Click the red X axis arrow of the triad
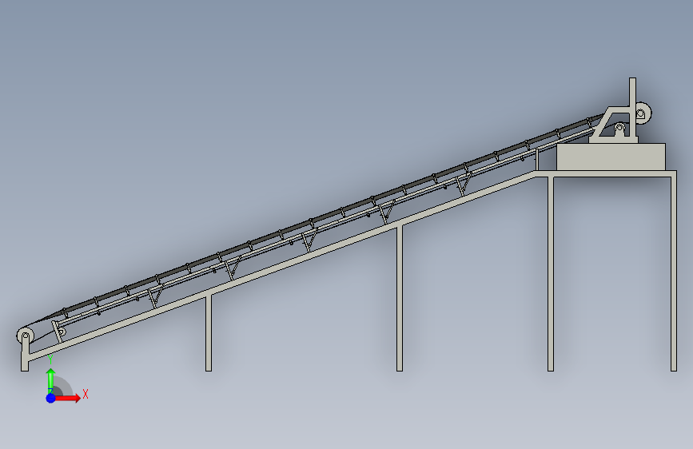 68,398
